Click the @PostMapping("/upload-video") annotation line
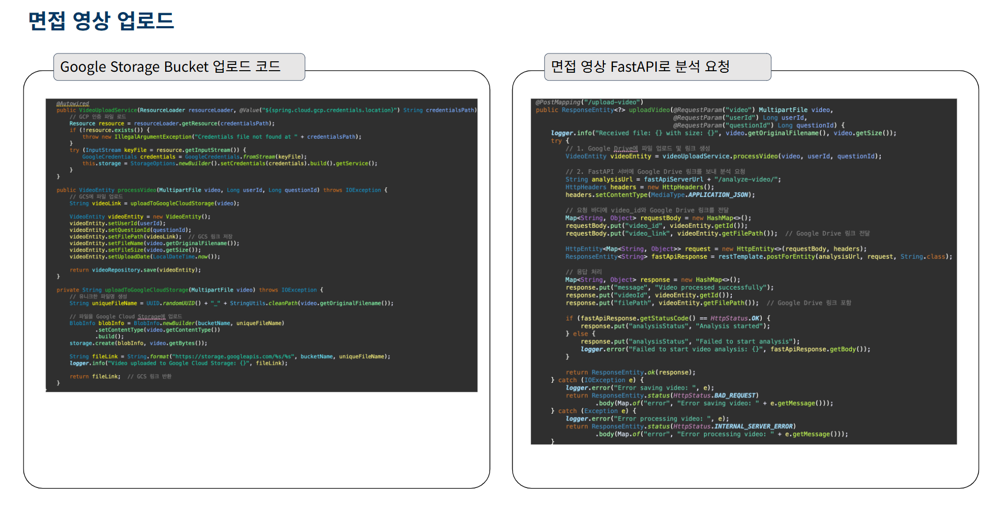This screenshot has width=1006, height=510. [x=589, y=102]
